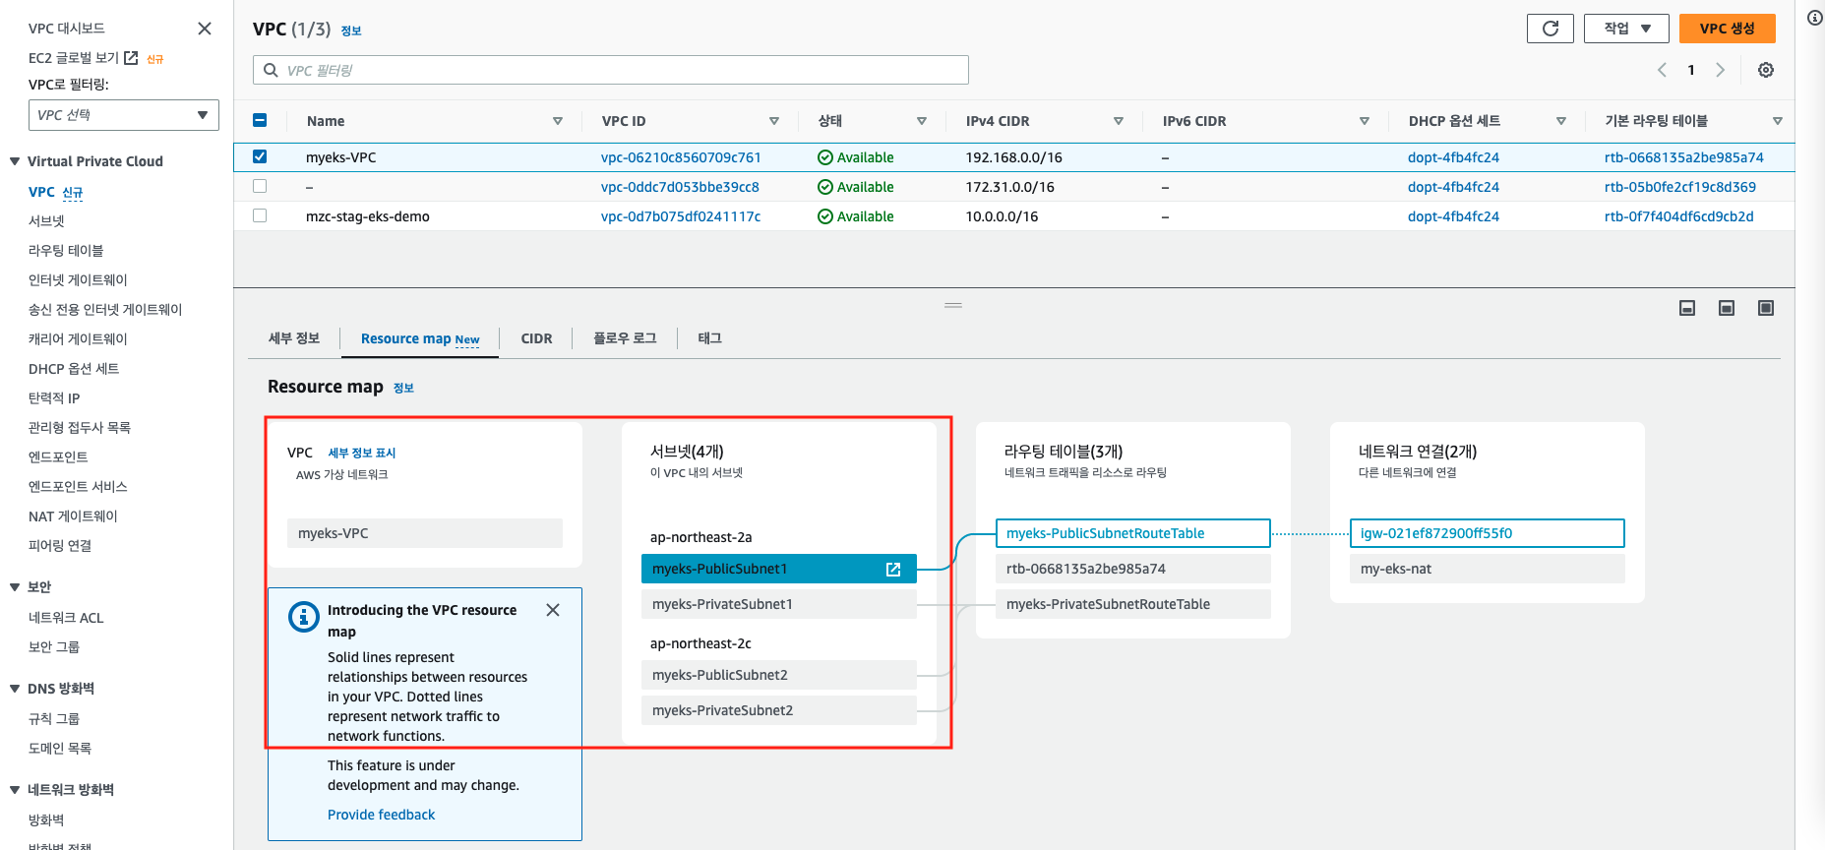Sort by default route table column arrow
This screenshot has width=1825, height=850.
click(x=1778, y=121)
